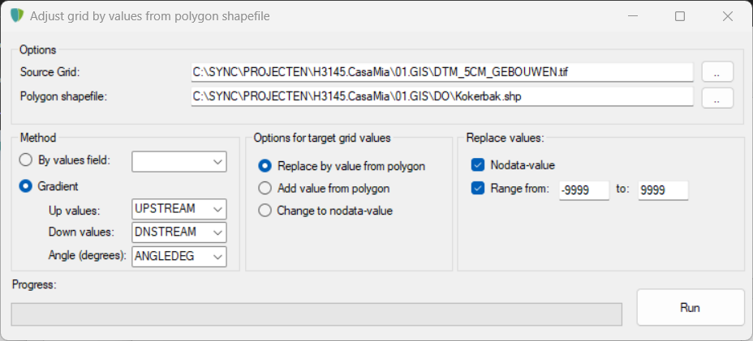Click the Range to value field
This screenshot has width=753, height=341.
pyautogui.click(x=662, y=190)
